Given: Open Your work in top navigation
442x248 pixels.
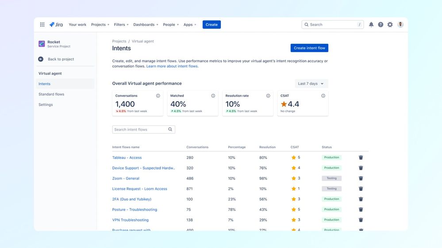Looking at the screenshot, I should (77, 24).
